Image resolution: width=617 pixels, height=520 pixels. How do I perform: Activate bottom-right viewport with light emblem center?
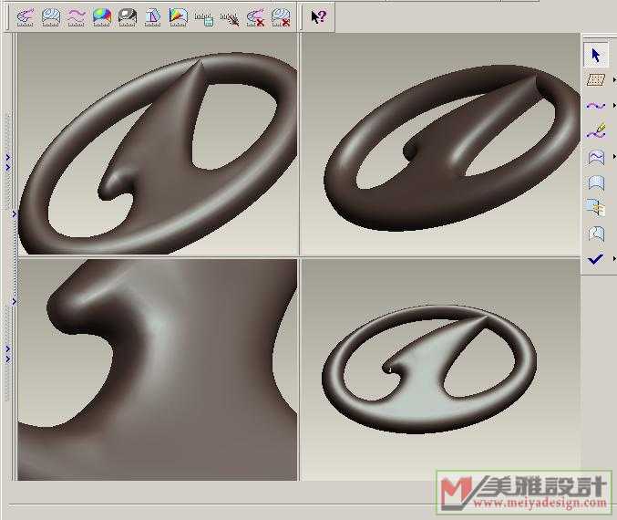(440, 369)
